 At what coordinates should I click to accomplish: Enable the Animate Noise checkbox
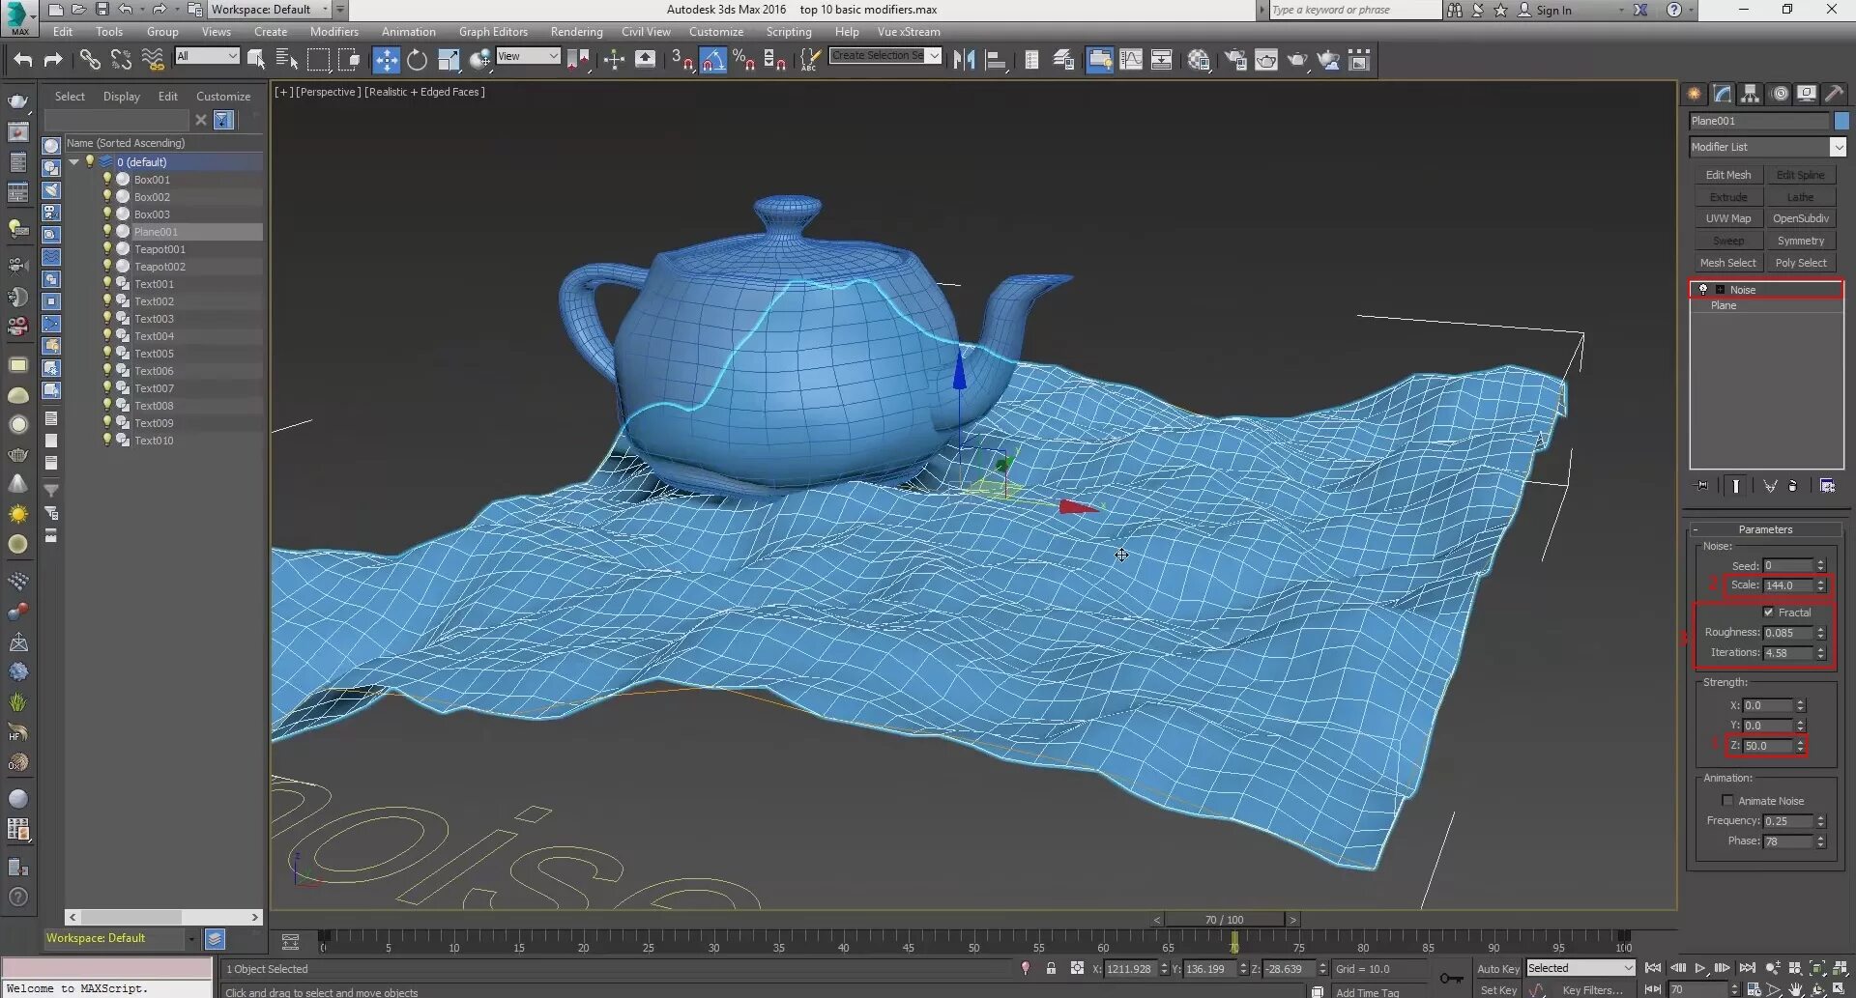[x=1727, y=801]
